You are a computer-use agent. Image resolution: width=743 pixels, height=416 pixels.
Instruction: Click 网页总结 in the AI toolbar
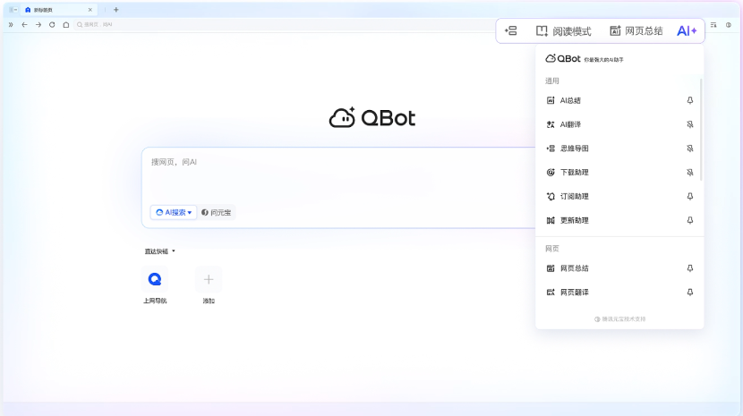click(x=636, y=30)
